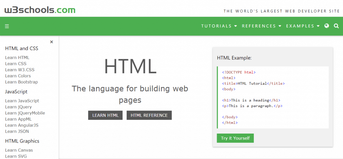Click the closing </html> code line
The height and width of the screenshot is (159, 343).
[x=230, y=123]
